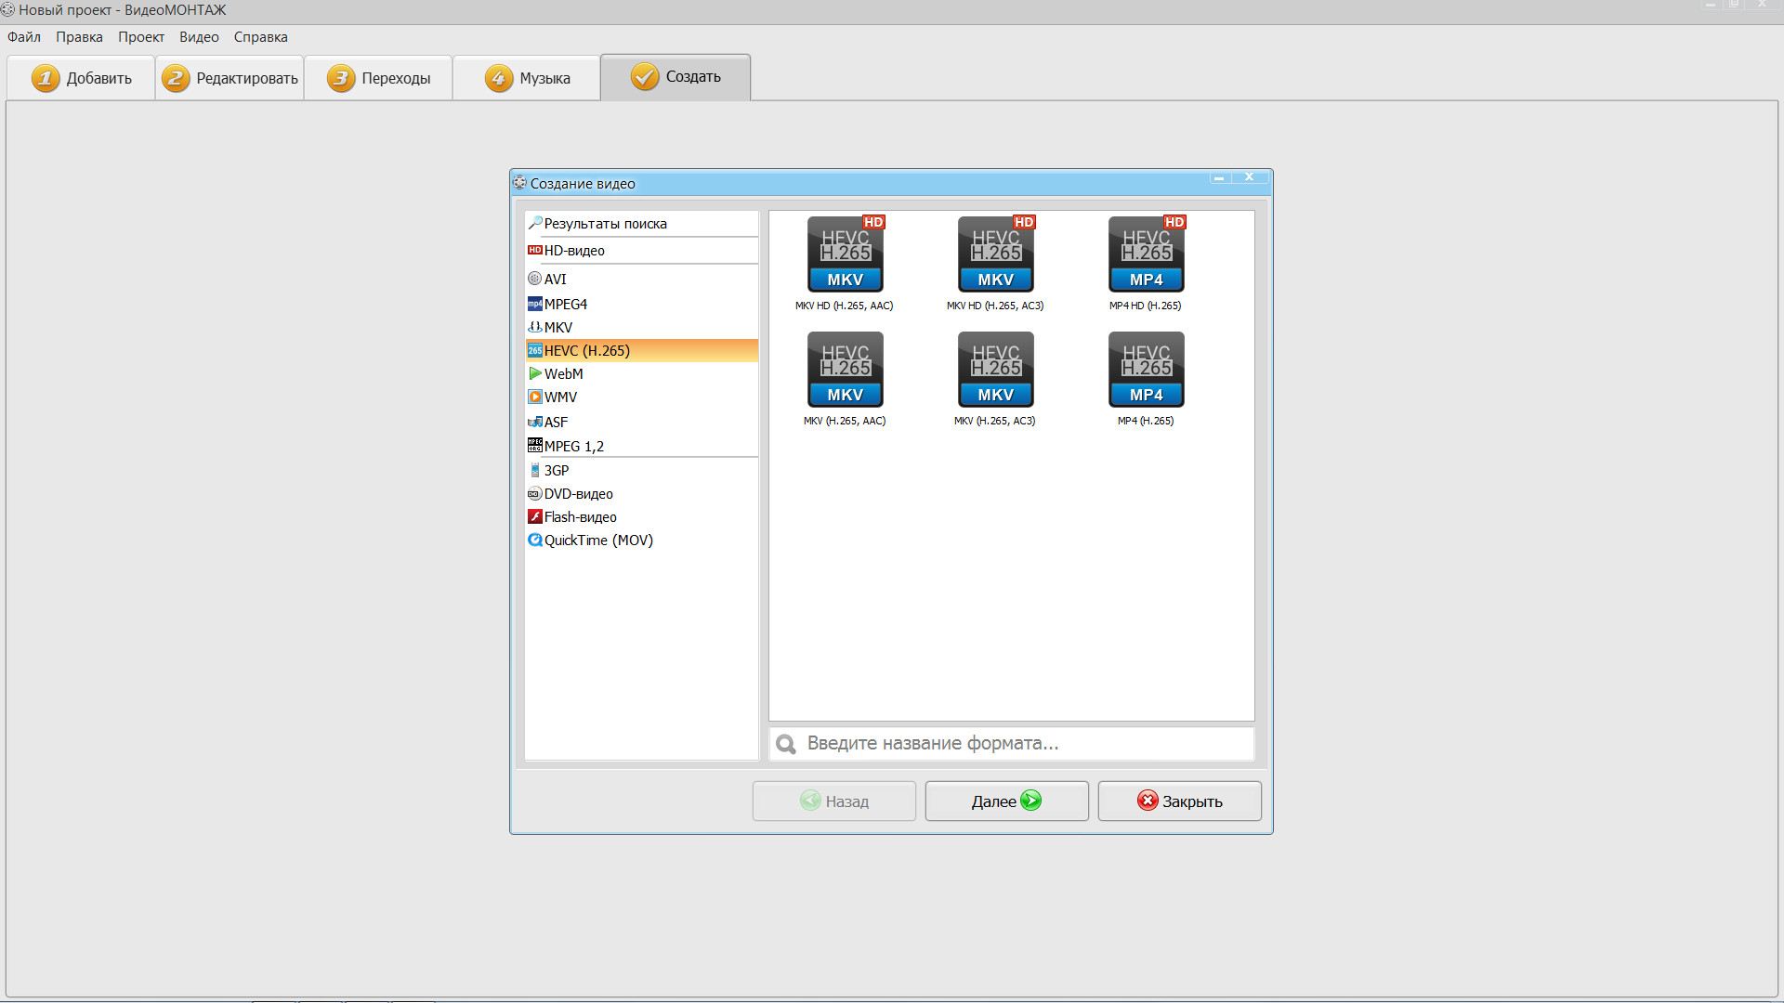Open the Музыка tab
Viewport: 1784px width, 1003px height.
[527, 78]
